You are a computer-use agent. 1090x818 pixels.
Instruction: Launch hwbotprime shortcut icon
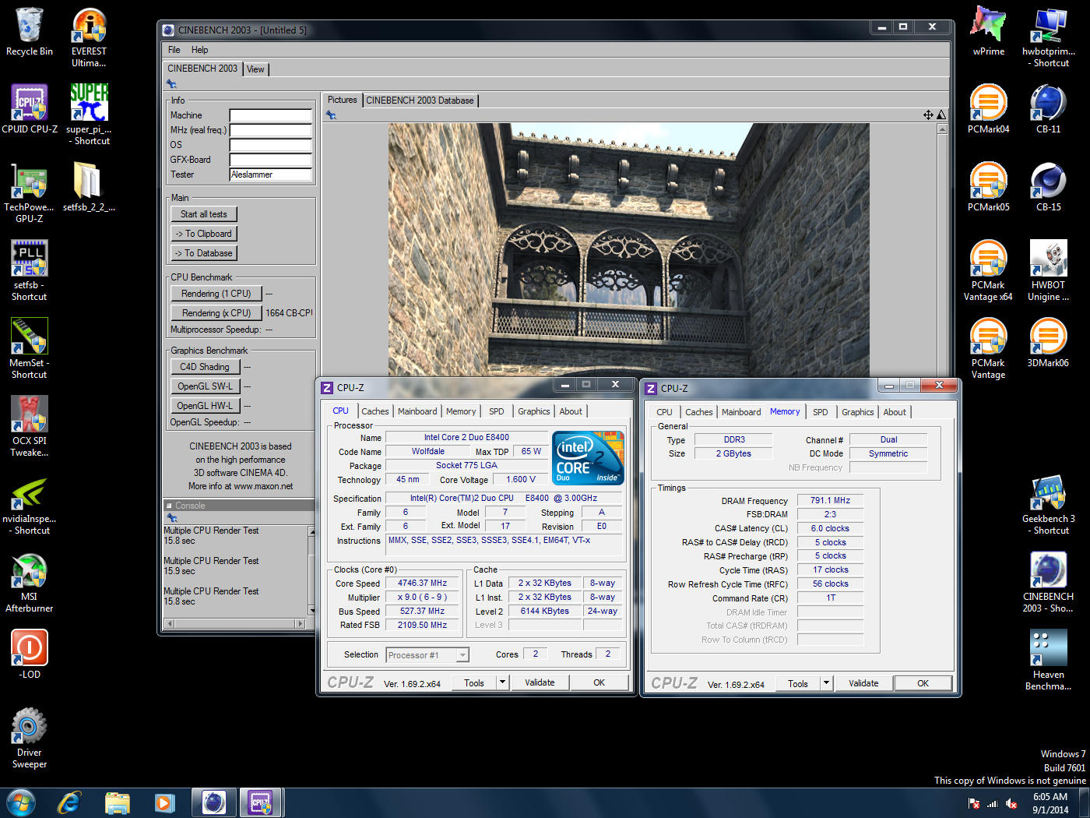(1049, 37)
